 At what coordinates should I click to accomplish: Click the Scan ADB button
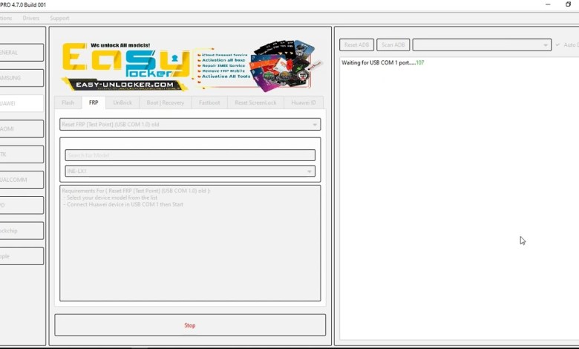tap(393, 45)
